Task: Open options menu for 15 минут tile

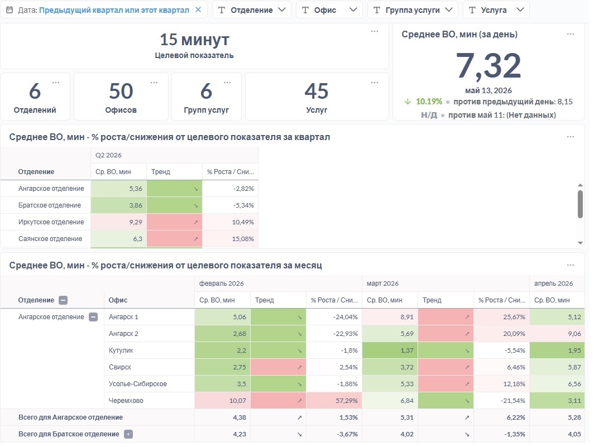Action: [x=375, y=31]
